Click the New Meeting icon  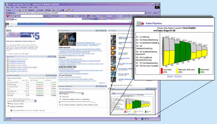60,89
